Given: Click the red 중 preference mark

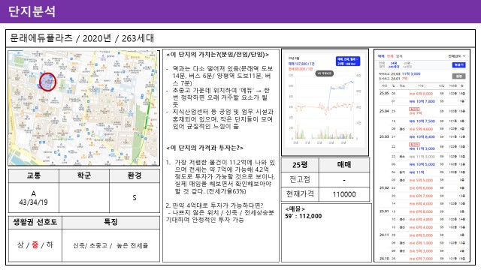Looking at the screenshot, I should tap(35, 245).
